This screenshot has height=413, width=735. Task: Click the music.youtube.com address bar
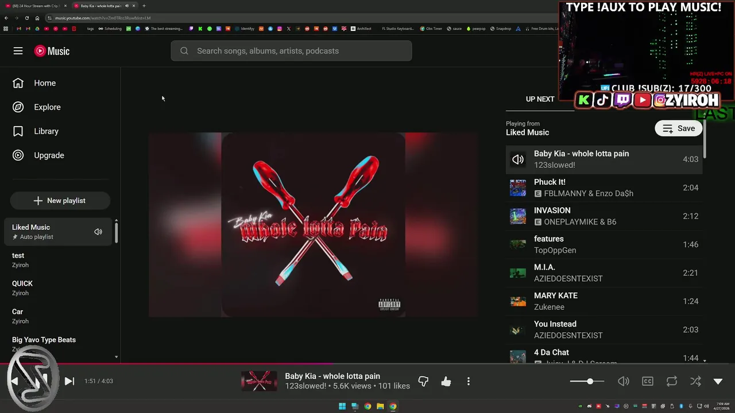(299, 18)
